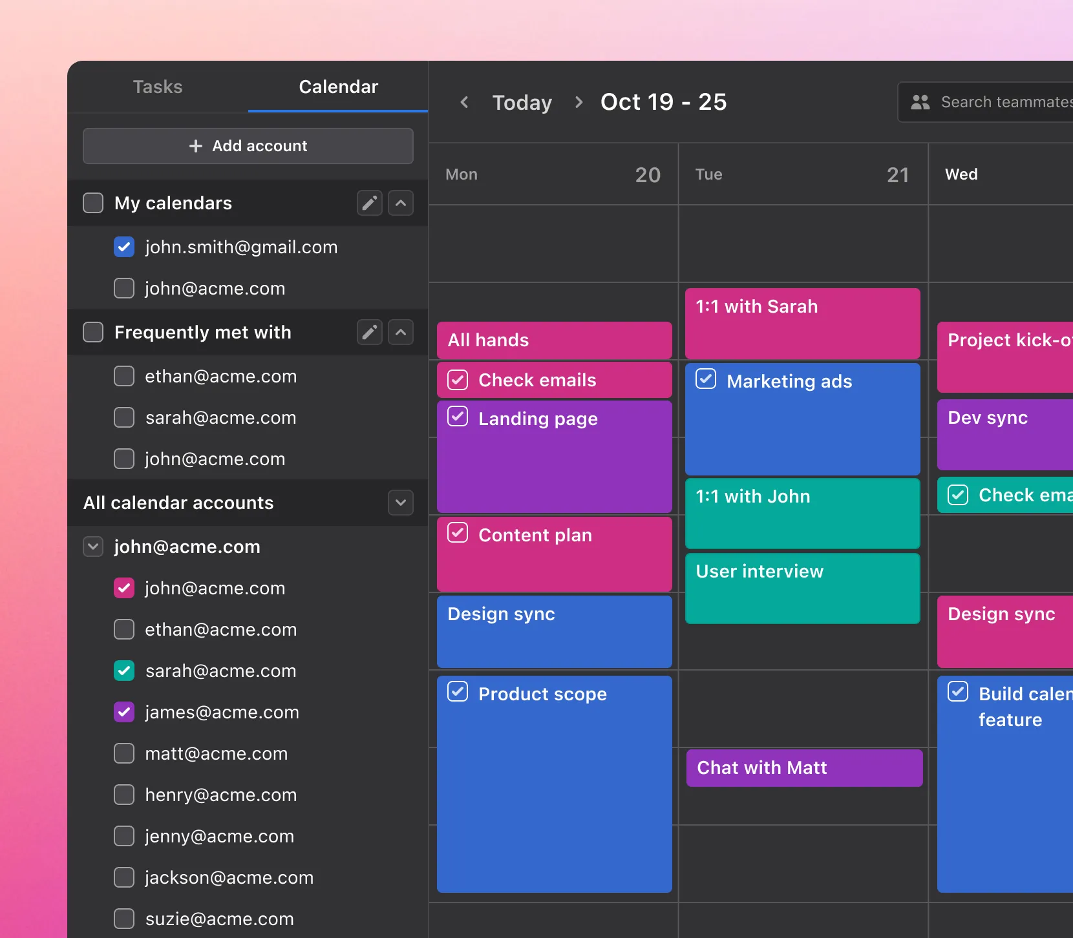
Task: Enable sarah@acme.com under Frequently met with
Action: (x=124, y=417)
